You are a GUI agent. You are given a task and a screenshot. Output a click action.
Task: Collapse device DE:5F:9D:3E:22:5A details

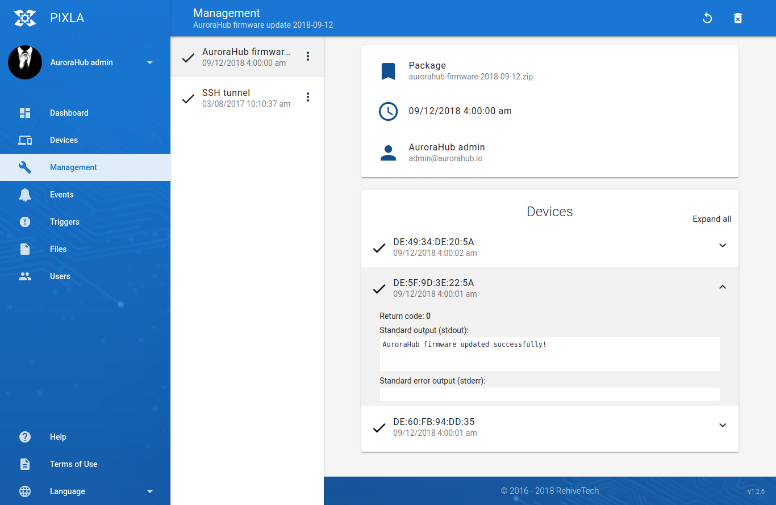723,287
